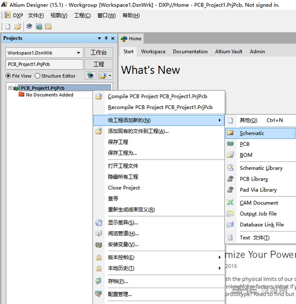Open the 工程(C) menu
Viewport: 296px width, 304px height.
click(x=82, y=15)
